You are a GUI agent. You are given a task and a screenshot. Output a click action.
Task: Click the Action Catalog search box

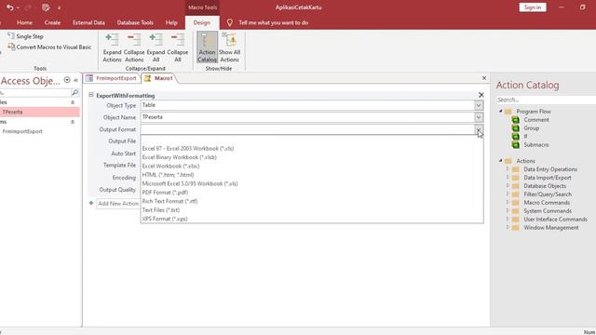[x=546, y=100]
